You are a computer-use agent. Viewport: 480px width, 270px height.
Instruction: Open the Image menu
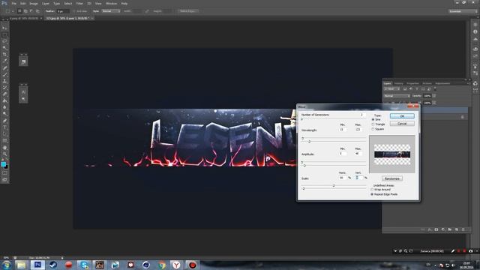tap(34, 3)
